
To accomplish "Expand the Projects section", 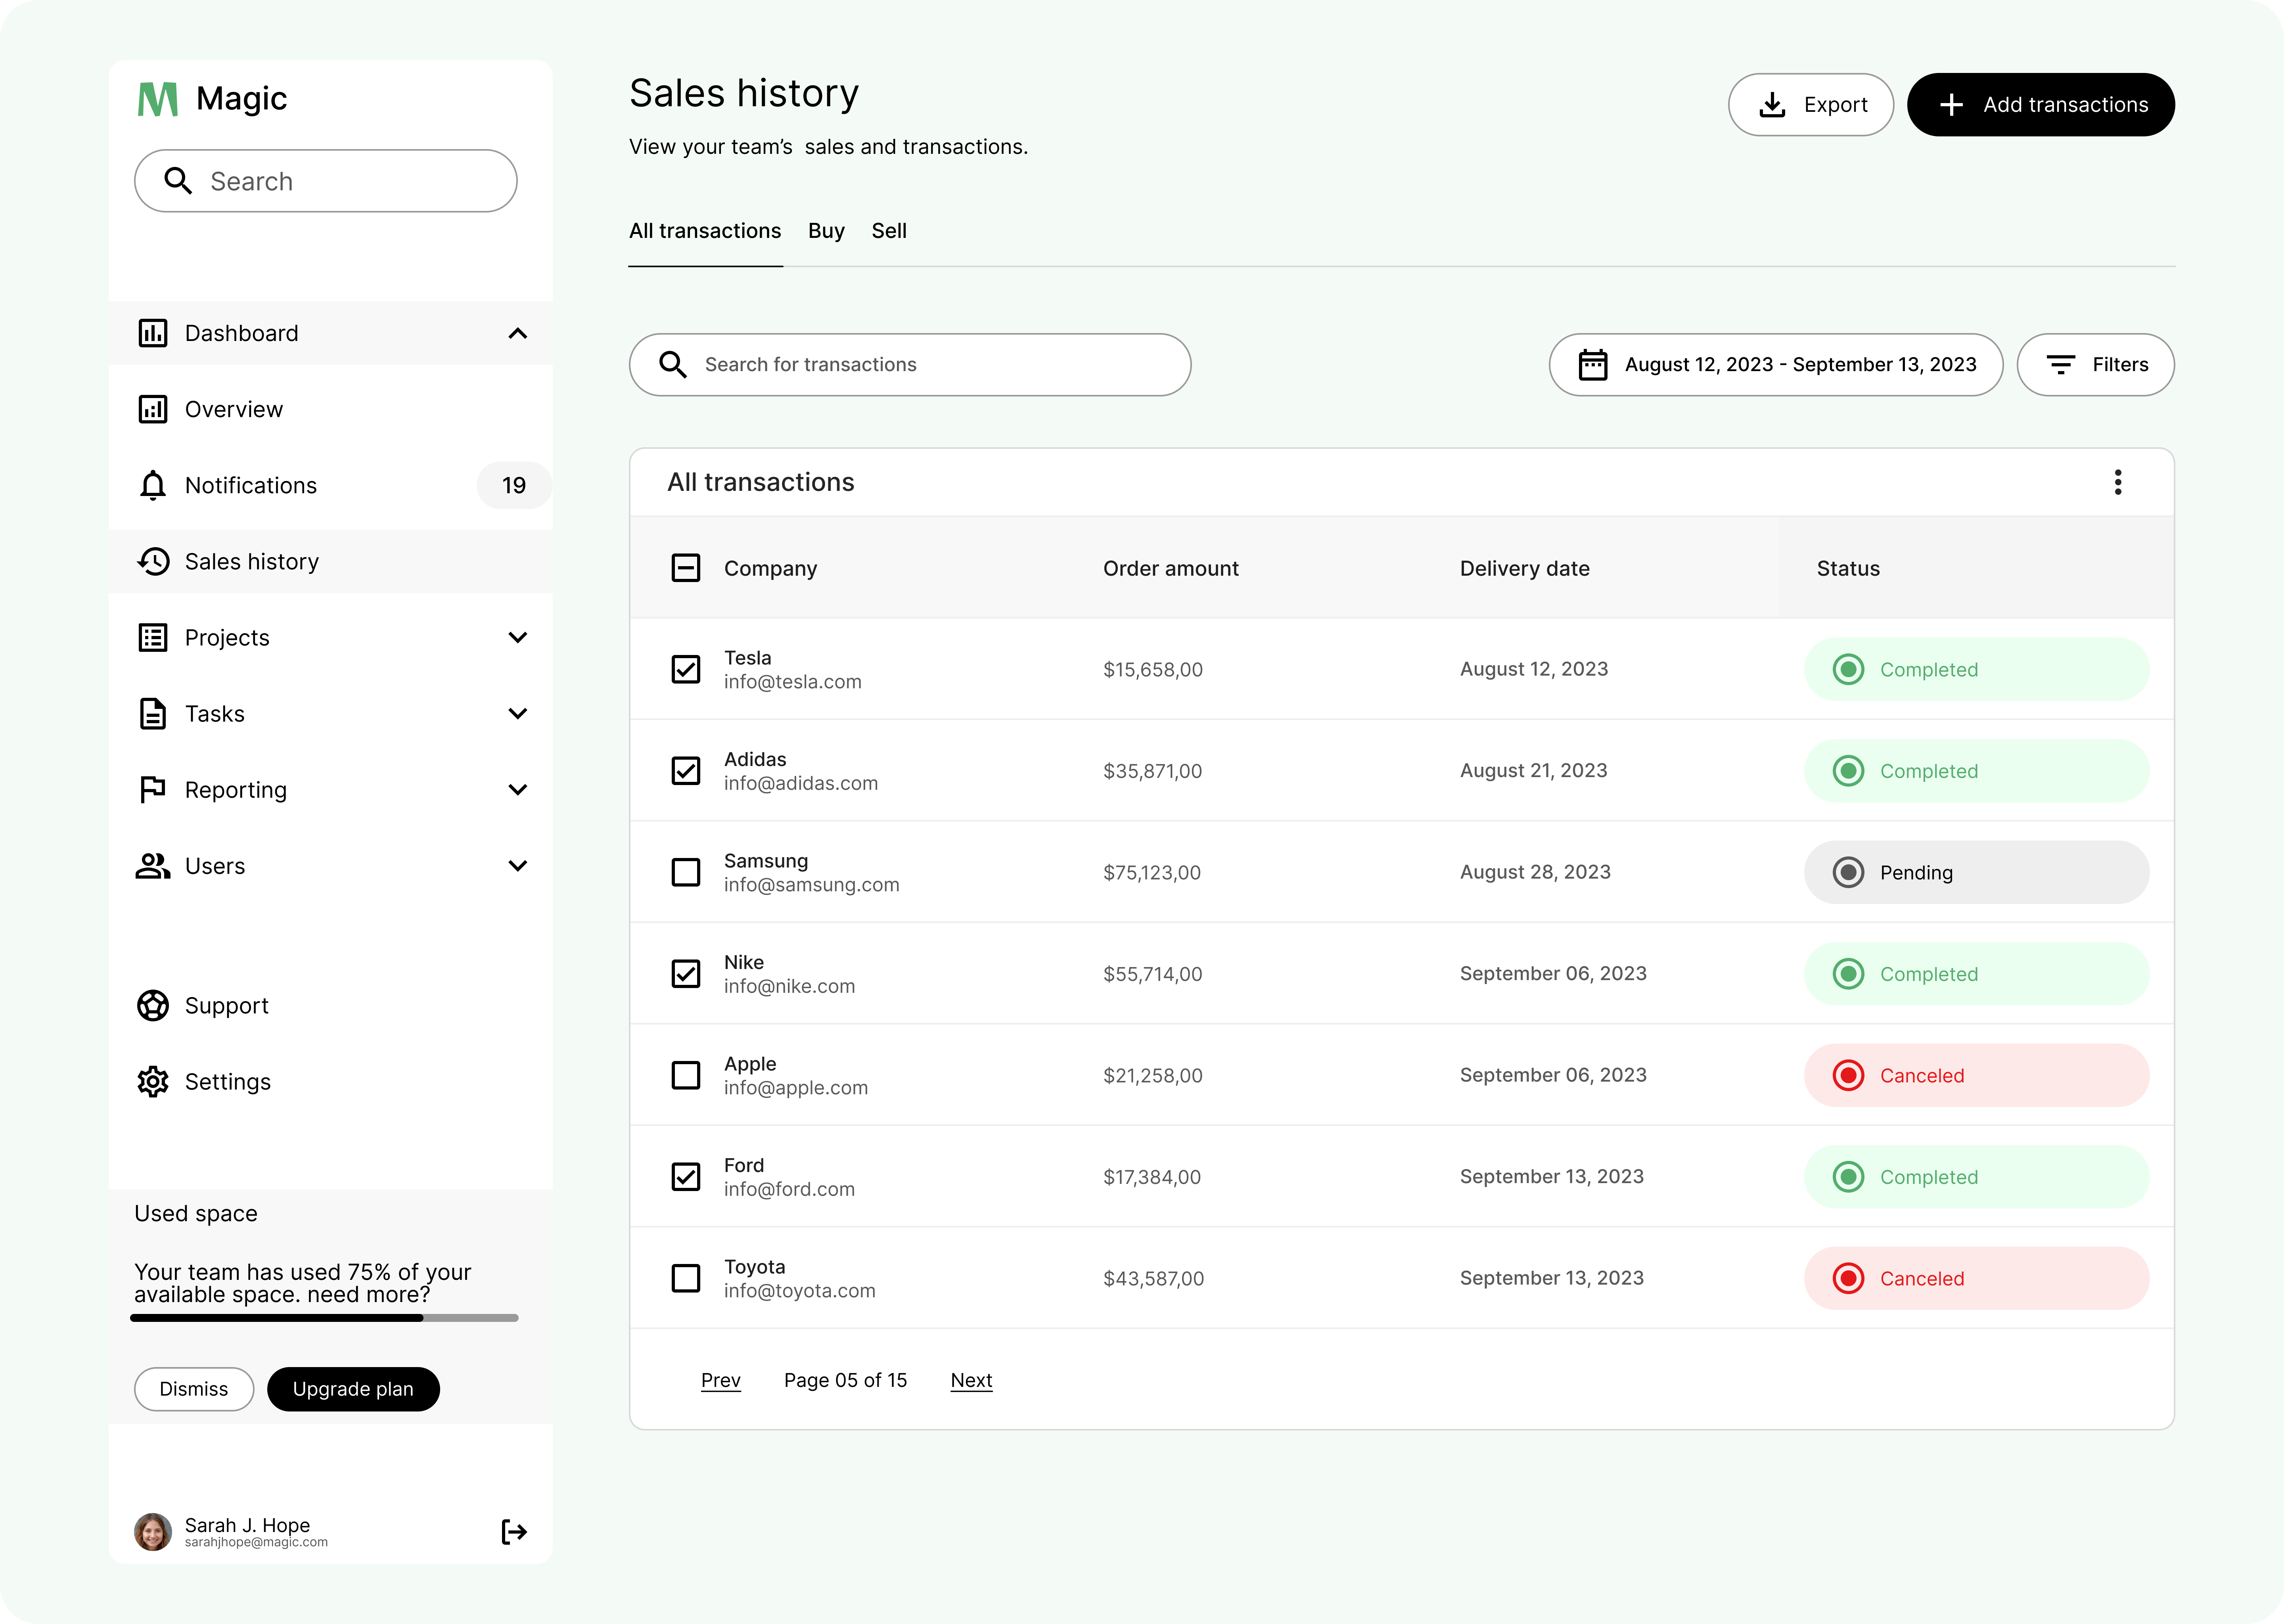I will [518, 637].
